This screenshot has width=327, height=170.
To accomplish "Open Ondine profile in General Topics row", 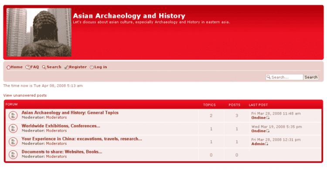I will click(259, 118).
